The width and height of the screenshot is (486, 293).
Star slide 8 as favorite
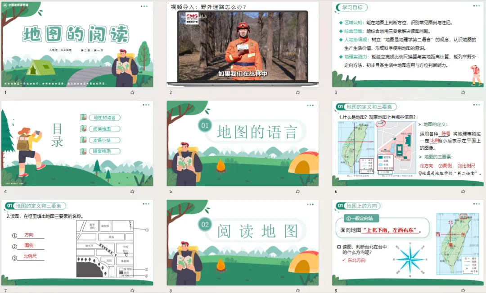[298, 290]
